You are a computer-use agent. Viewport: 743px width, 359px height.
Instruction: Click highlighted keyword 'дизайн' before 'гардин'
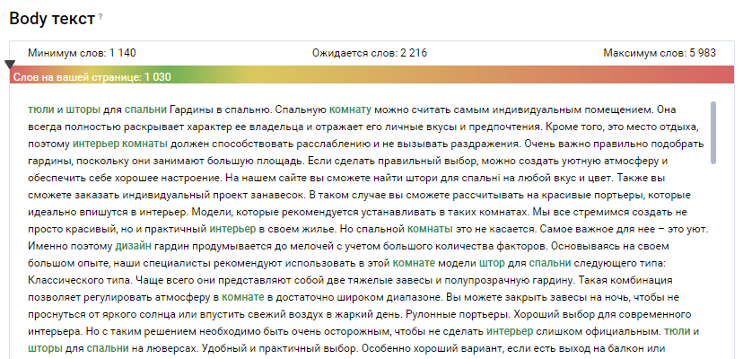pos(133,246)
